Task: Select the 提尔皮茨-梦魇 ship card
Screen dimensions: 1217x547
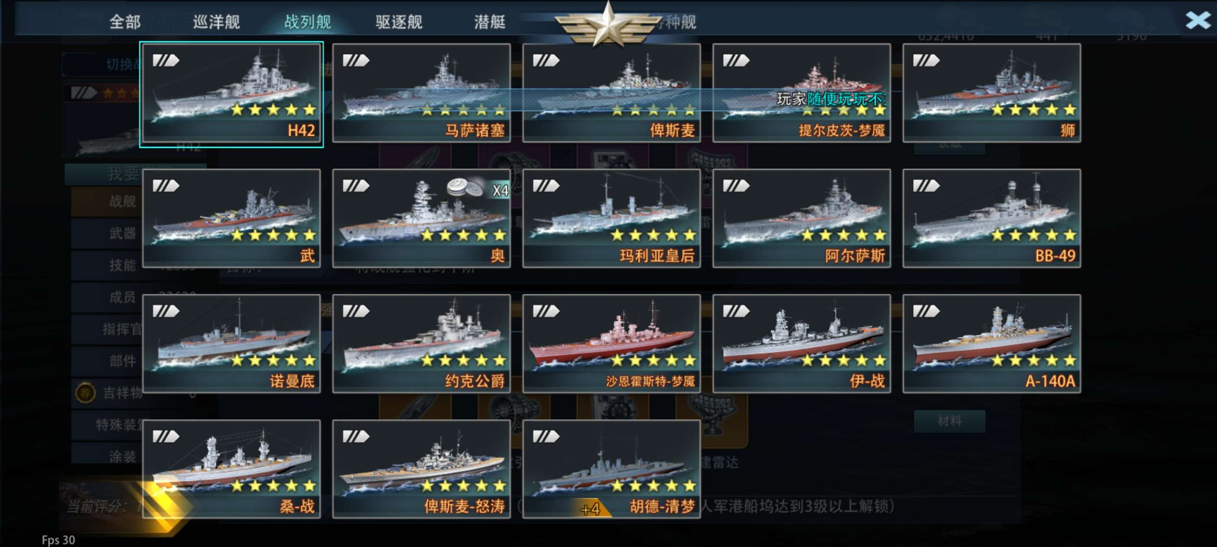Action: point(802,93)
